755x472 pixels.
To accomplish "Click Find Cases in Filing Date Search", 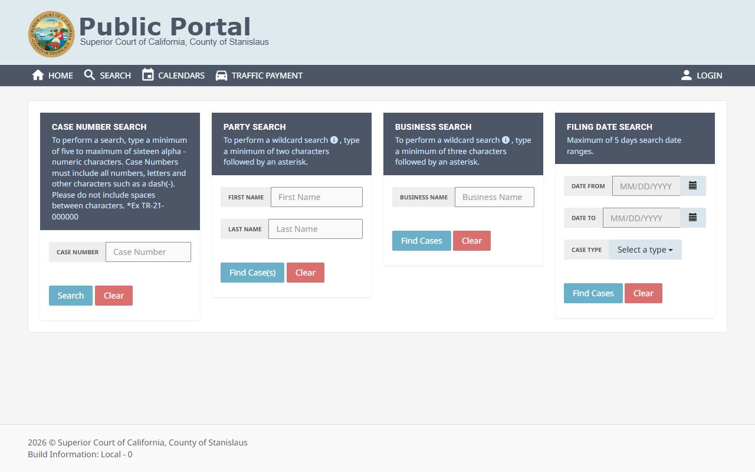I will click(x=593, y=293).
